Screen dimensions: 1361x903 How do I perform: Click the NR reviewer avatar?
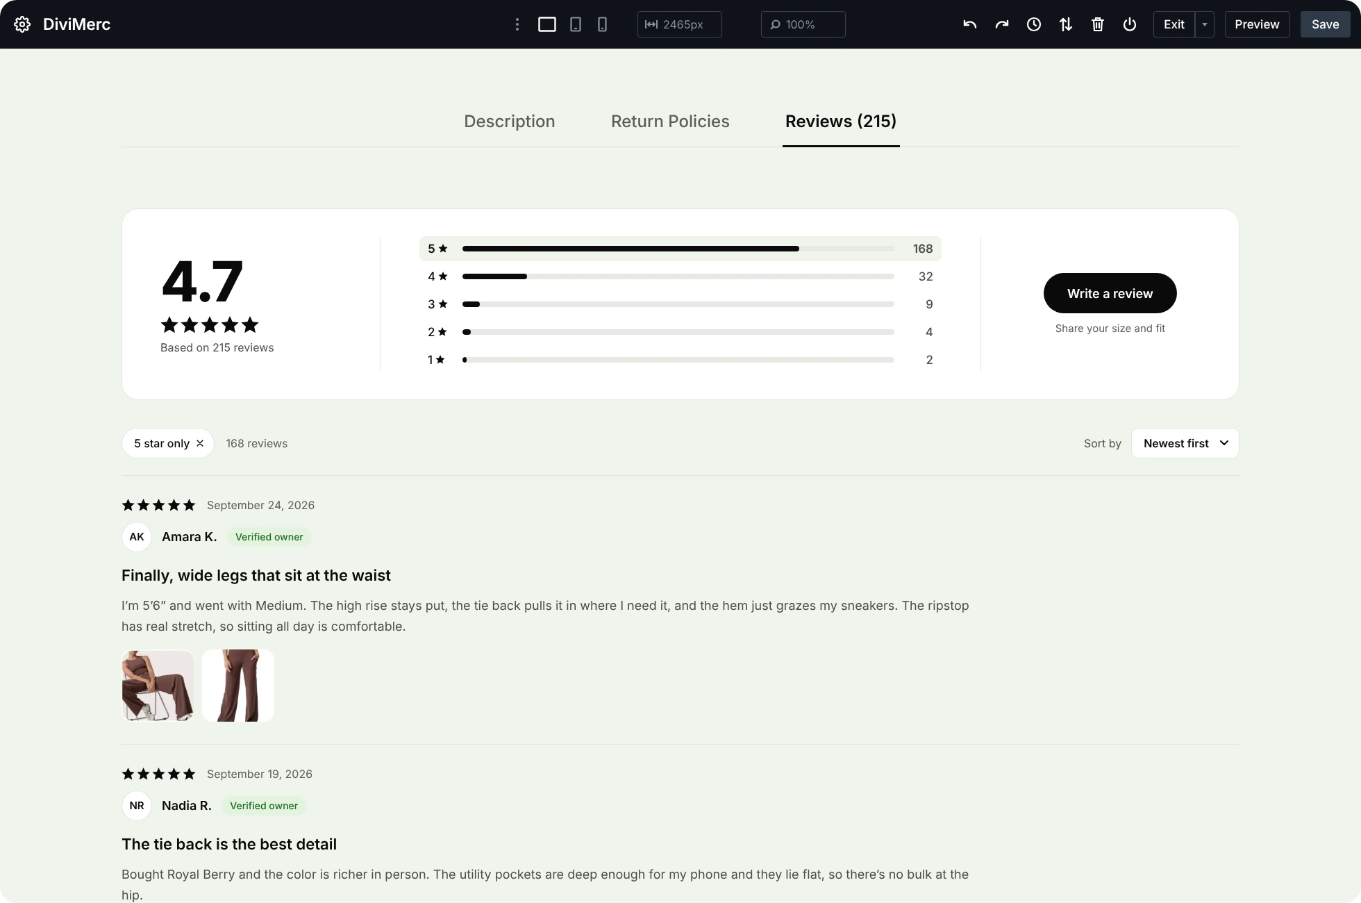137,806
